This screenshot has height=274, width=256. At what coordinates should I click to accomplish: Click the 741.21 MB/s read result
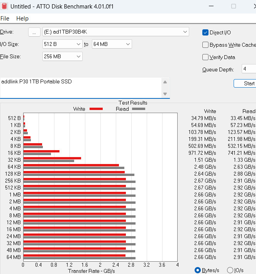point(241,153)
